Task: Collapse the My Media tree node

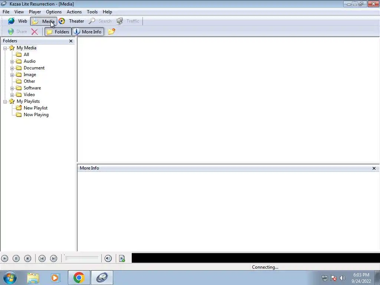Action: [x=5, y=48]
